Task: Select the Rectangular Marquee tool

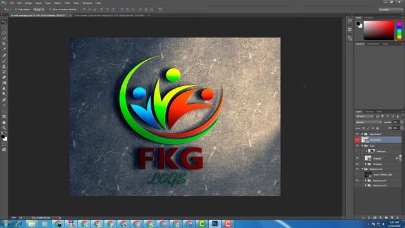Action: [4, 27]
